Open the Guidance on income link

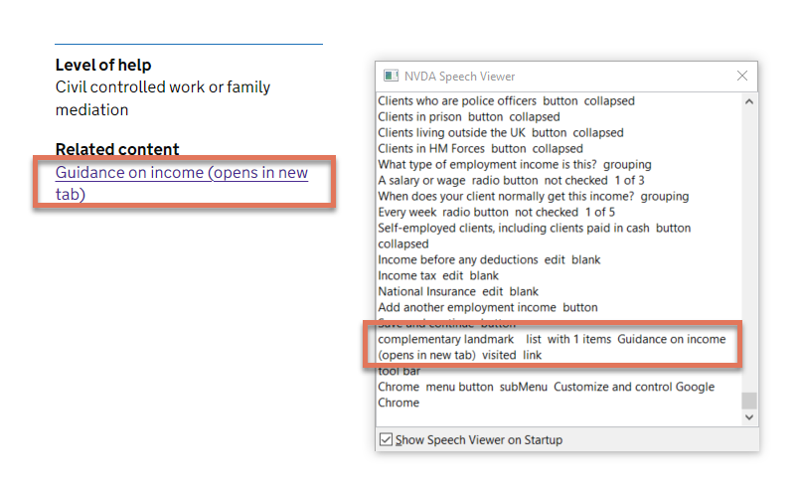coord(181,173)
